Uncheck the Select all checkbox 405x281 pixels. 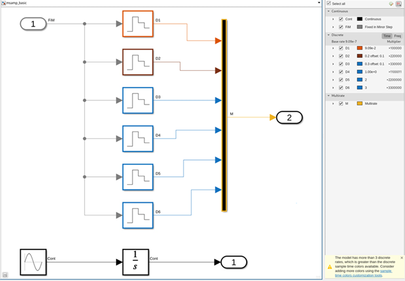tap(329, 3)
